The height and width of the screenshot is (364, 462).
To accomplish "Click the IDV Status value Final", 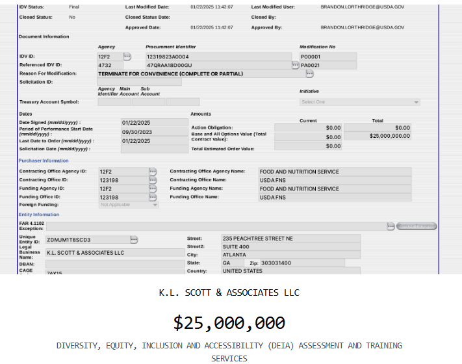I will click(74, 6).
